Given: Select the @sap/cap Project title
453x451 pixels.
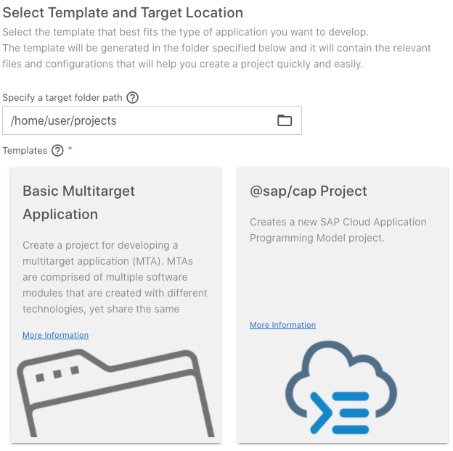Looking at the screenshot, I should (309, 191).
